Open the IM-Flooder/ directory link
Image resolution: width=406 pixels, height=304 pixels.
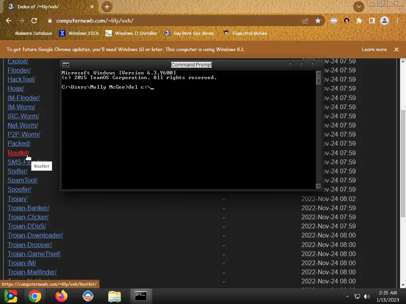23,98
